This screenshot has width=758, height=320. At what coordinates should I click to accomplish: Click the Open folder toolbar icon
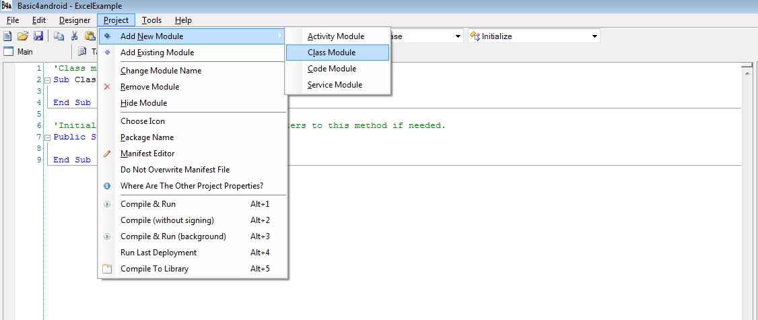tap(23, 36)
